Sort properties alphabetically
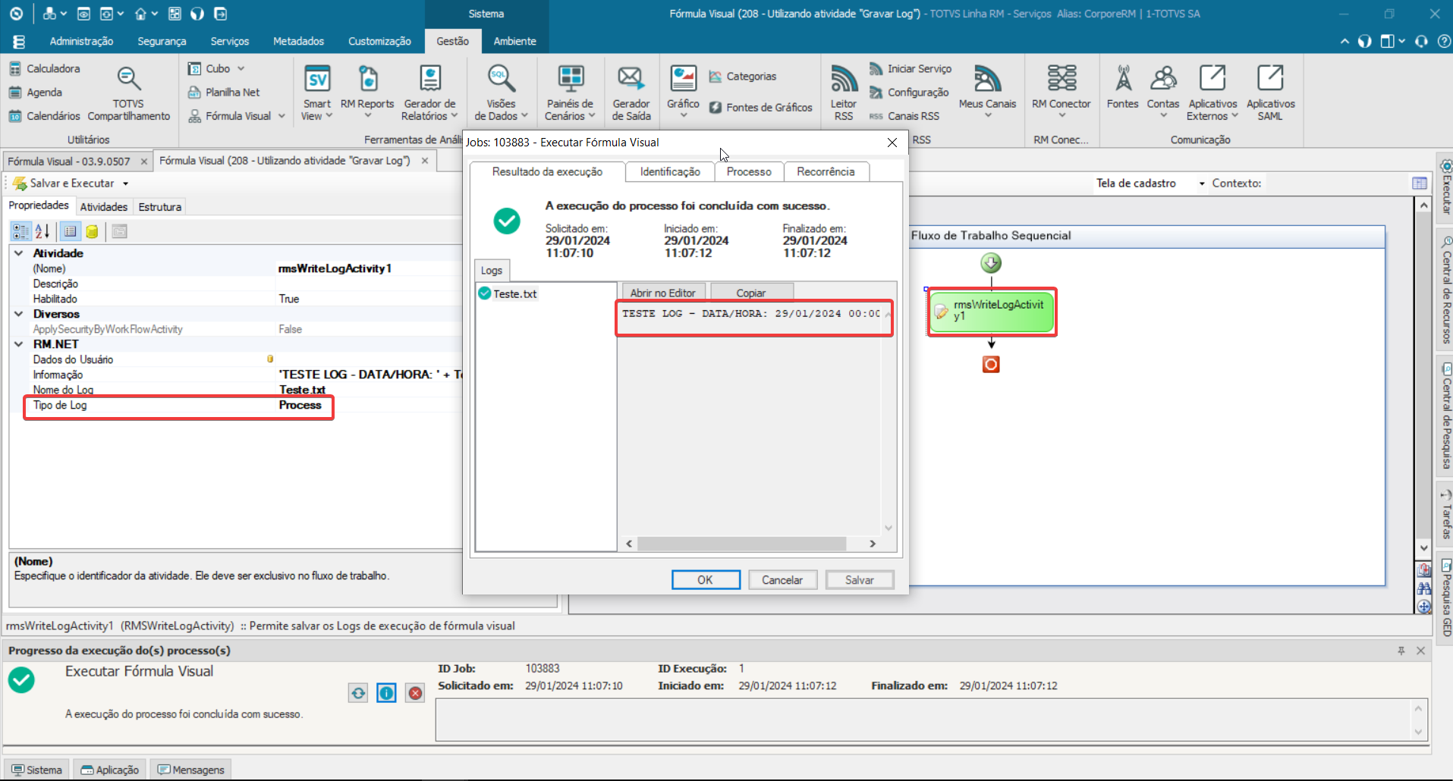Image resolution: width=1453 pixels, height=781 pixels. 42,231
